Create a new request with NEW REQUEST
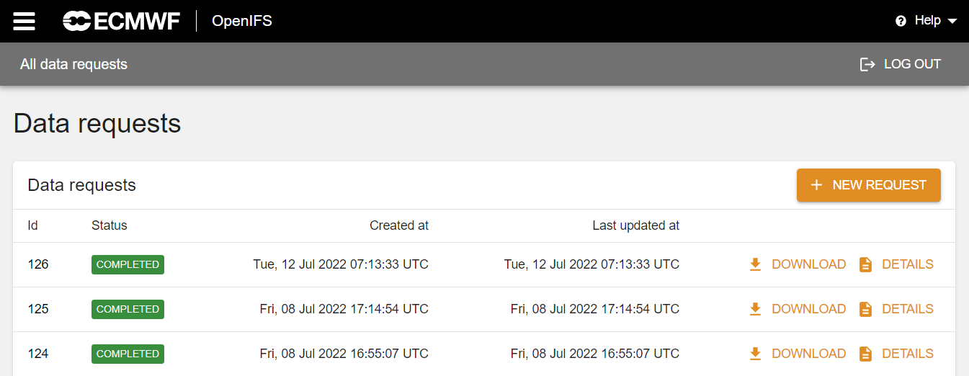This screenshot has height=376, width=969. click(x=869, y=185)
